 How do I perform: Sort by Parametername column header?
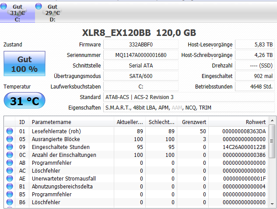pyautogui.click(x=71, y=122)
